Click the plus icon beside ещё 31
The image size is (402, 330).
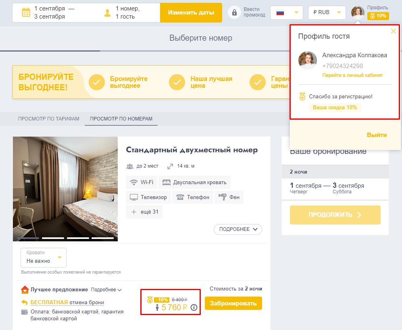pyautogui.click(x=133, y=212)
